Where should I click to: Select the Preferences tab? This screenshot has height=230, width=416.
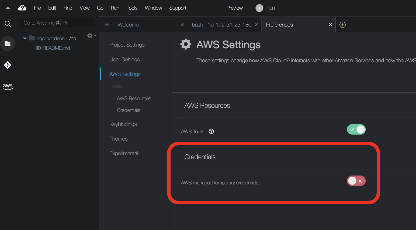click(x=279, y=25)
